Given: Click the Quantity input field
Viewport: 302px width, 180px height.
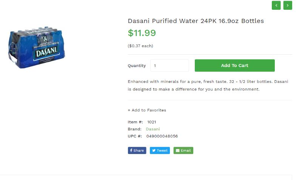Looking at the screenshot, I should point(169,66).
